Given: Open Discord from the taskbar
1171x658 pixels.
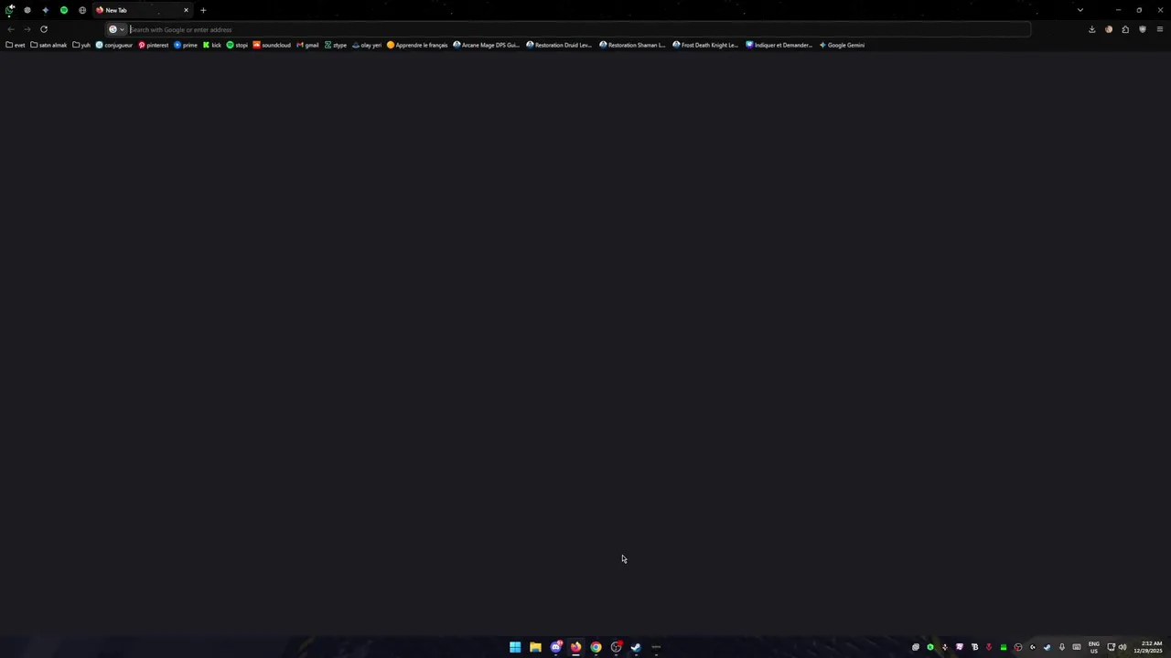Looking at the screenshot, I should click(x=555, y=647).
